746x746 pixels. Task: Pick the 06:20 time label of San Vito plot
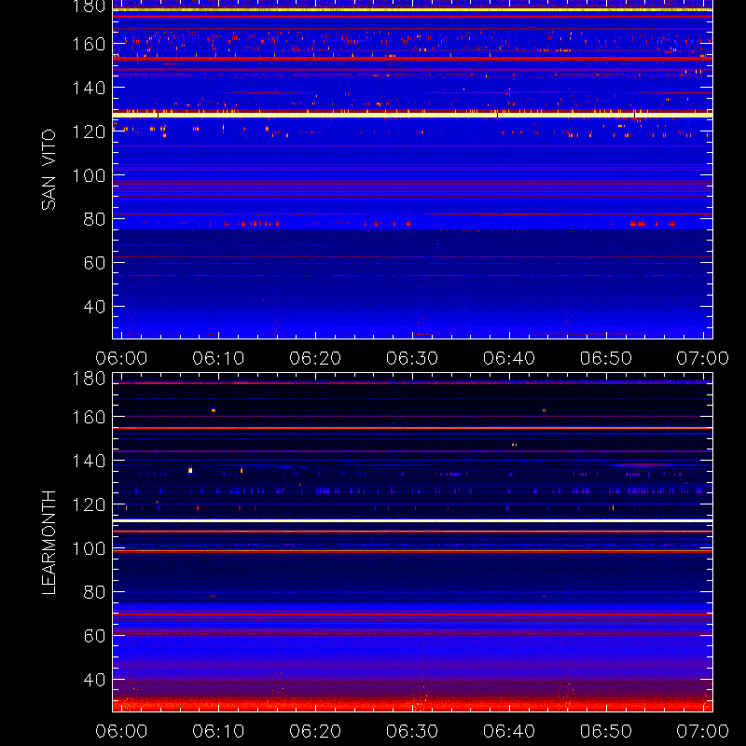(x=315, y=358)
